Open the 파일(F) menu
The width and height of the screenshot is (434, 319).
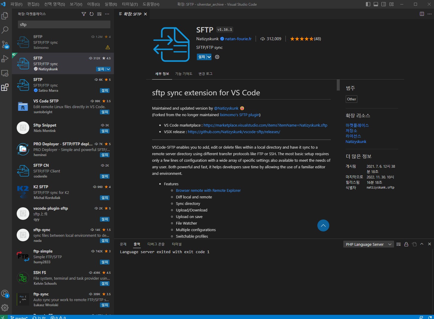tap(16, 4)
